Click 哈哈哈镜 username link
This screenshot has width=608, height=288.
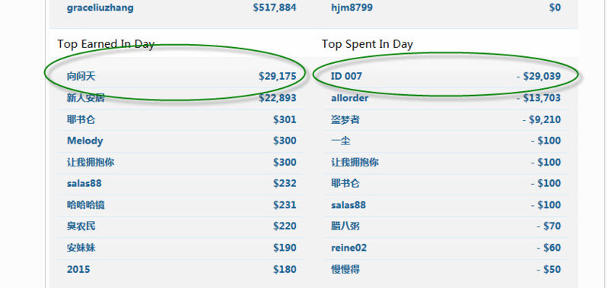tap(85, 204)
